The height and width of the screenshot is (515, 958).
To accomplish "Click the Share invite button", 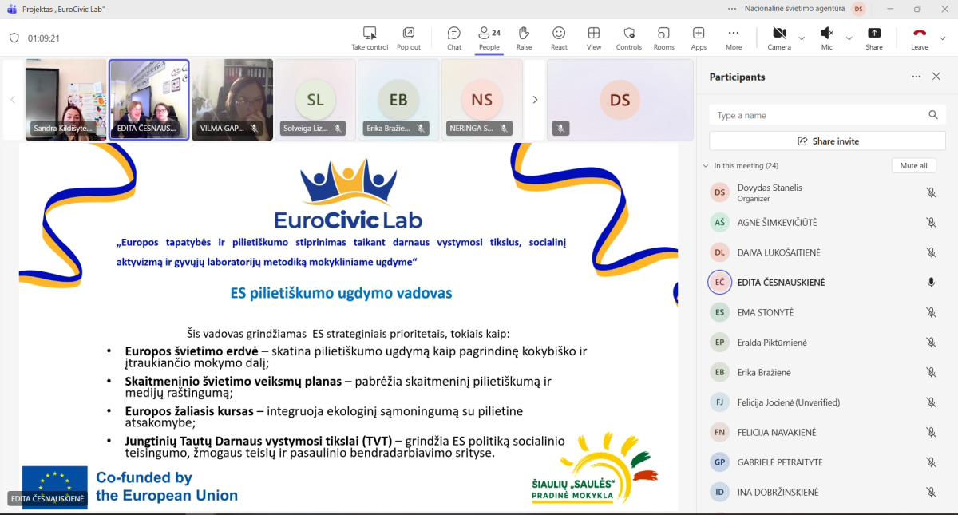I will click(x=827, y=141).
